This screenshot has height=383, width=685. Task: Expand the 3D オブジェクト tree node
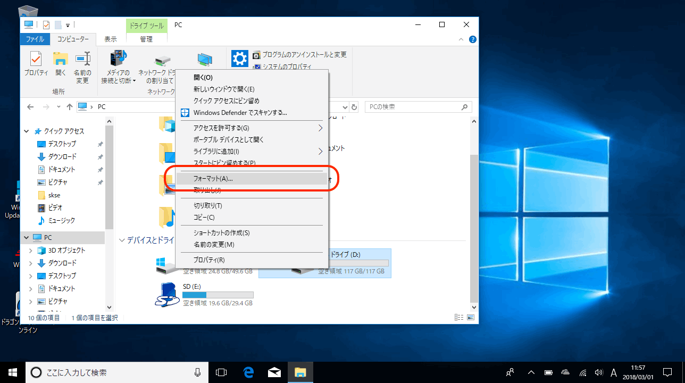coord(30,251)
